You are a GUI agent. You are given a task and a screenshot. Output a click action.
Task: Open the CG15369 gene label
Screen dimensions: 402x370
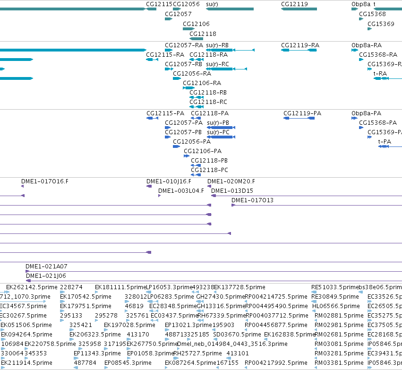381,24
